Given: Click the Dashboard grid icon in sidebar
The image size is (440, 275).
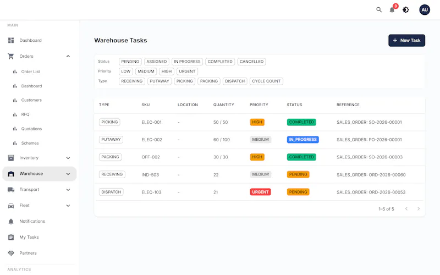Looking at the screenshot, I should click(x=11, y=40).
